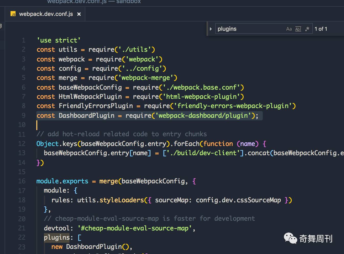The height and width of the screenshot is (254, 344).
Task: Click config.dev.cssSourceMap on line 18
Action: click(238, 200)
